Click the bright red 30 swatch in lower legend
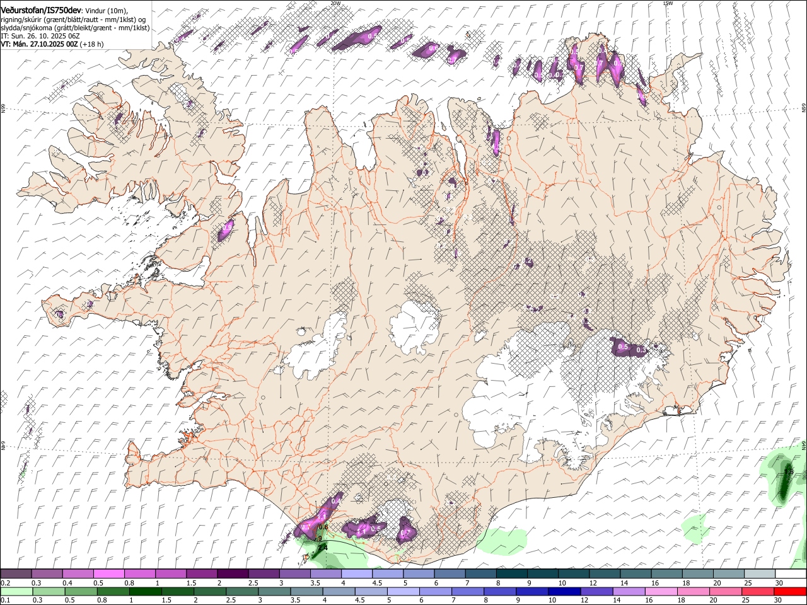 click(x=790, y=591)
